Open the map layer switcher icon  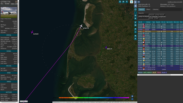point(132,2)
